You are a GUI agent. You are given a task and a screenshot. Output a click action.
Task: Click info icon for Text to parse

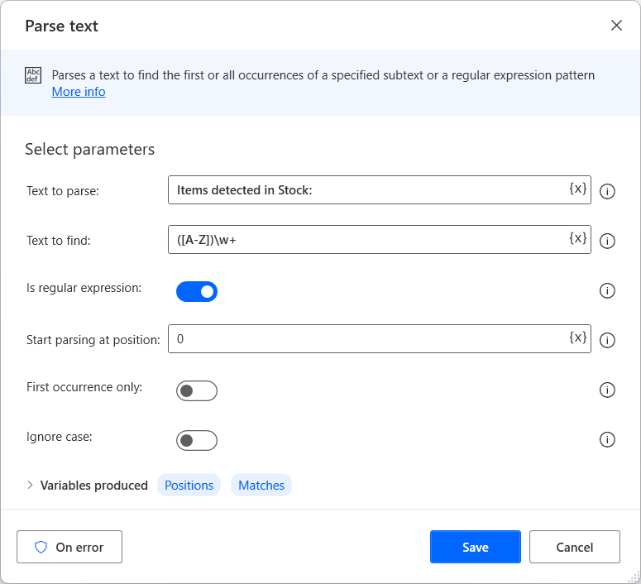click(607, 191)
